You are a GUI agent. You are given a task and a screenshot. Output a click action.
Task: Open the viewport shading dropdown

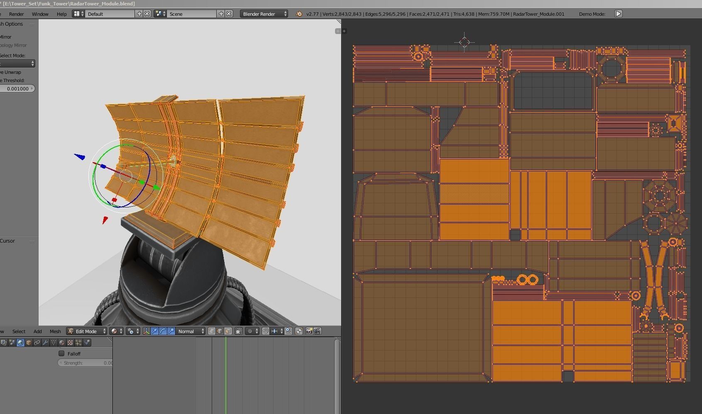116,331
